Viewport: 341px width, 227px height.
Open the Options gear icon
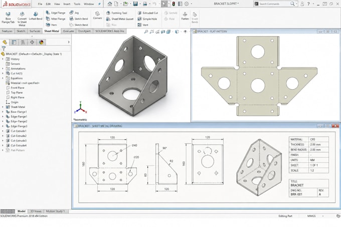coord(187,4)
